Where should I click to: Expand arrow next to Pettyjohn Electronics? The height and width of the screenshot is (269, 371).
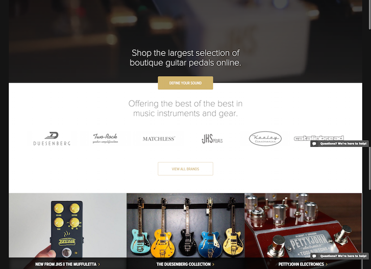pos(327,264)
